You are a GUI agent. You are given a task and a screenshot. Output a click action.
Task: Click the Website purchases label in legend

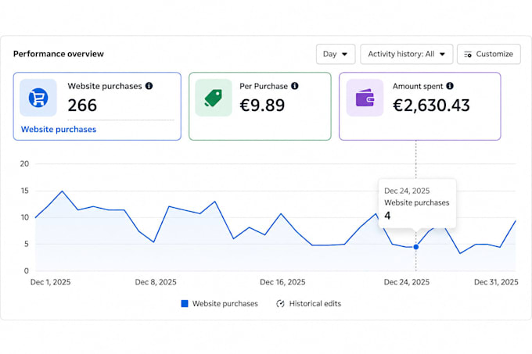click(225, 303)
